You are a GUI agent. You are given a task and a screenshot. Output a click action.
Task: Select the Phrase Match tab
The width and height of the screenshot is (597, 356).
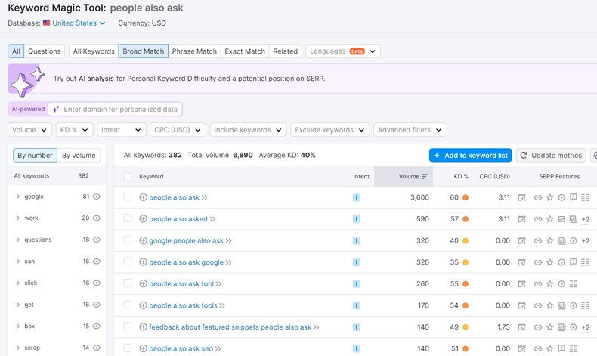194,51
